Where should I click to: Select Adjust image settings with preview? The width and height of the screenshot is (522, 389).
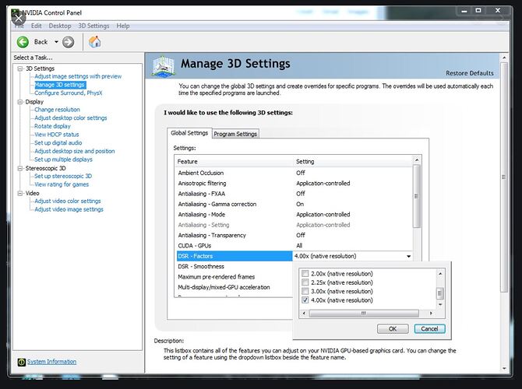point(78,76)
